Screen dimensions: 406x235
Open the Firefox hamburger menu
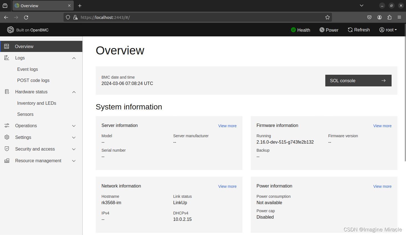point(399,17)
